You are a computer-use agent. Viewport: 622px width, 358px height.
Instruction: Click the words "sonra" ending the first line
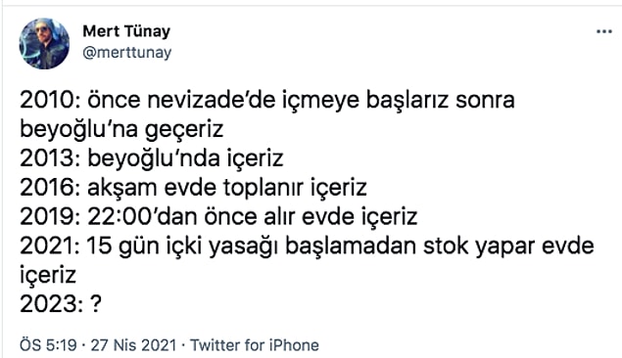pos(485,101)
